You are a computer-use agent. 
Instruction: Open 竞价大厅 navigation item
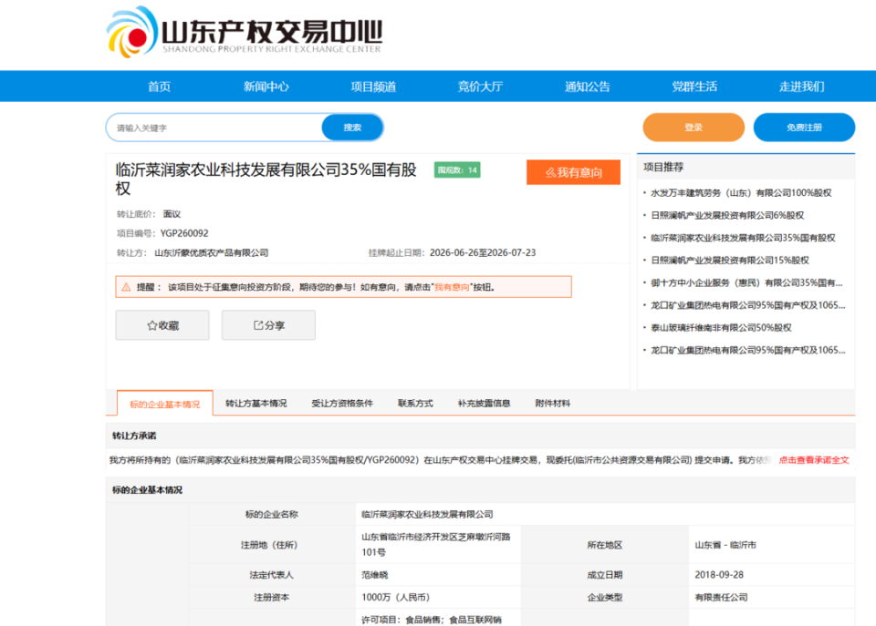coord(481,87)
